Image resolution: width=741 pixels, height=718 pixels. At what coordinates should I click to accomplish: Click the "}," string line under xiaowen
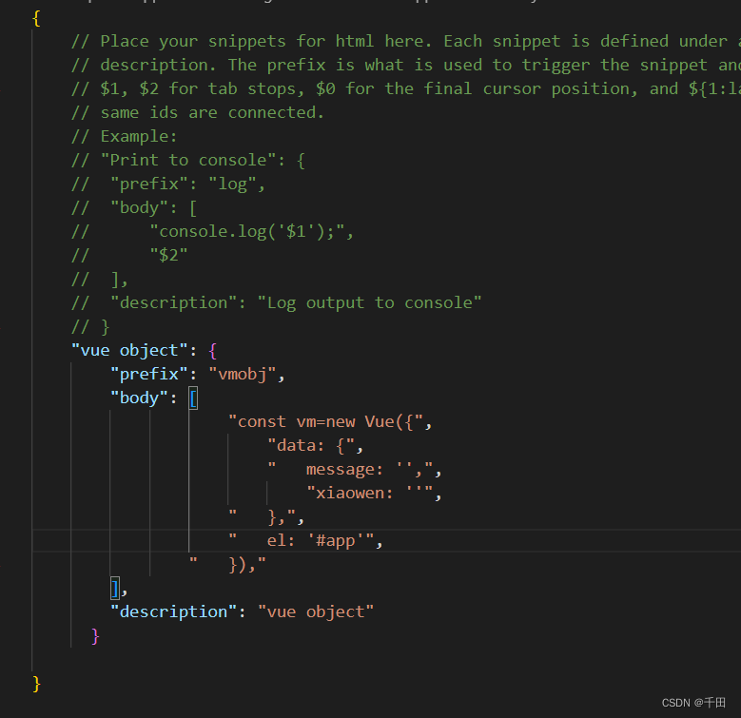[266, 516]
